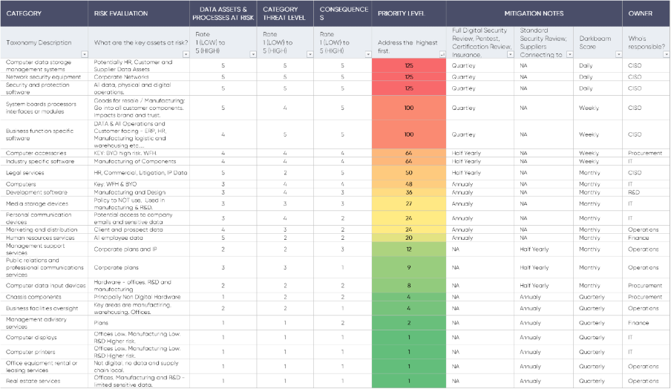This screenshot has width=671, height=389.
Task: Select the PRIORITY LEVEL header cell
Action: click(x=409, y=13)
